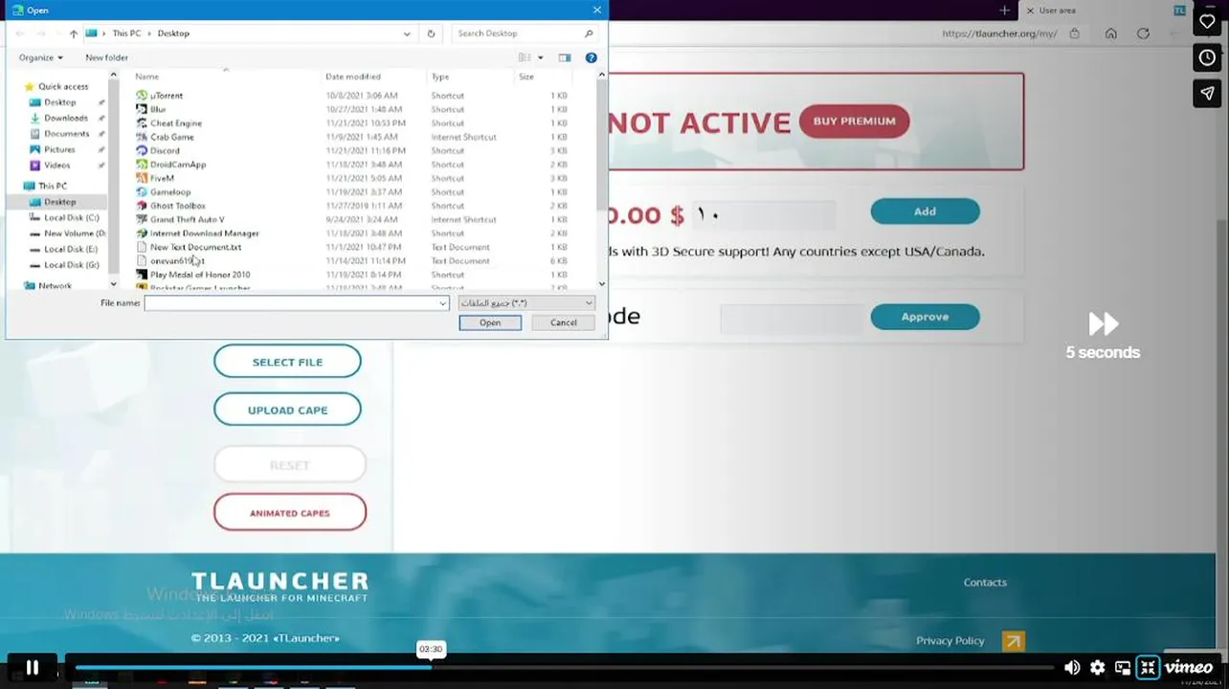
Task: Seek on the video progress bar
Action: pos(565,668)
